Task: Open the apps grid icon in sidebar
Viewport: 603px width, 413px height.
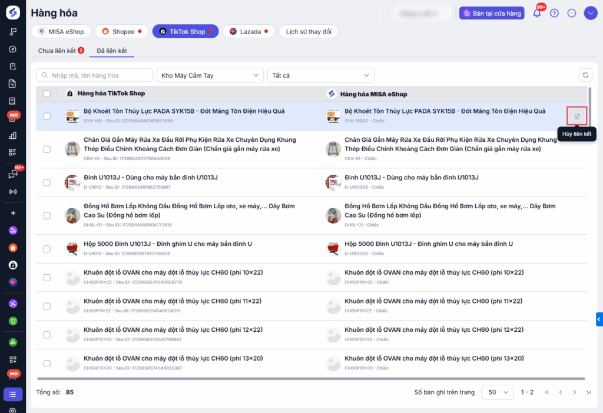Action: pyautogui.click(x=13, y=359)
